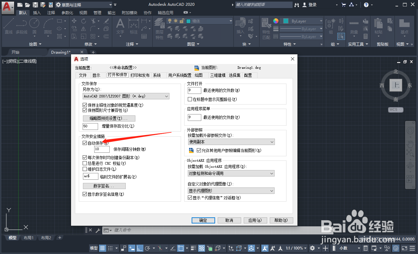This screenshot has width=418, height=254.
Task: Click the Autodesk App Store cart icon
Action: tap(344, 5)
